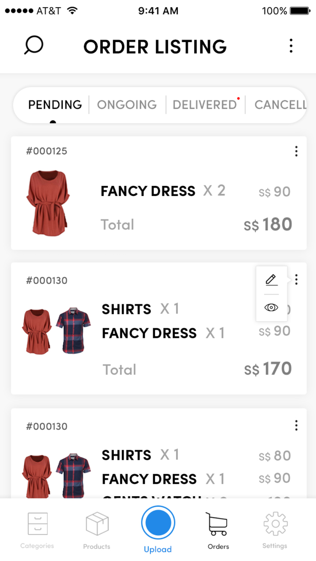Tap the blue Upload circle button

click(158, 523)
